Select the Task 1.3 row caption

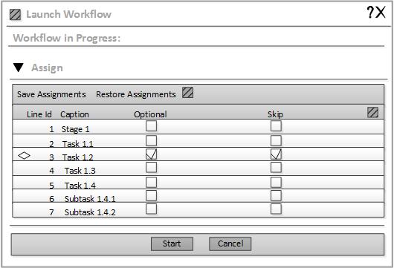click(x=80, y=171)
